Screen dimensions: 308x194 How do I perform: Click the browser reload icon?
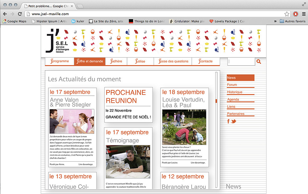coord(20,14)
